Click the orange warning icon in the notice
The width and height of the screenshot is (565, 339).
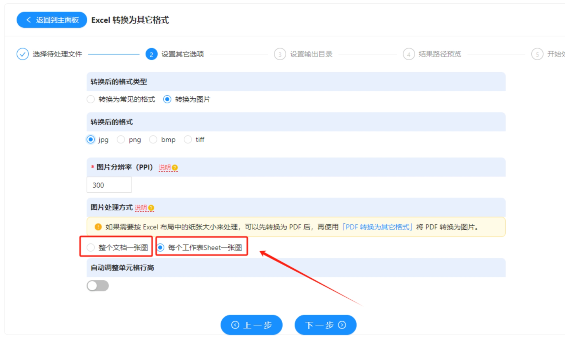pos(98,227)
